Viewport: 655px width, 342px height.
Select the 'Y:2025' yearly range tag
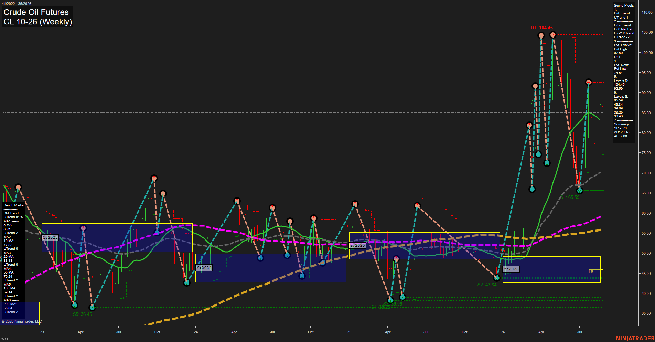click(x=357, y=245)
